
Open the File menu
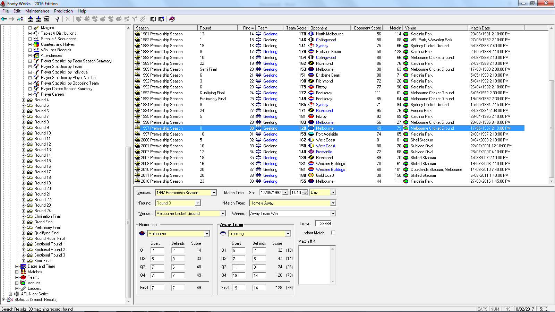click(x=6, y=11)
